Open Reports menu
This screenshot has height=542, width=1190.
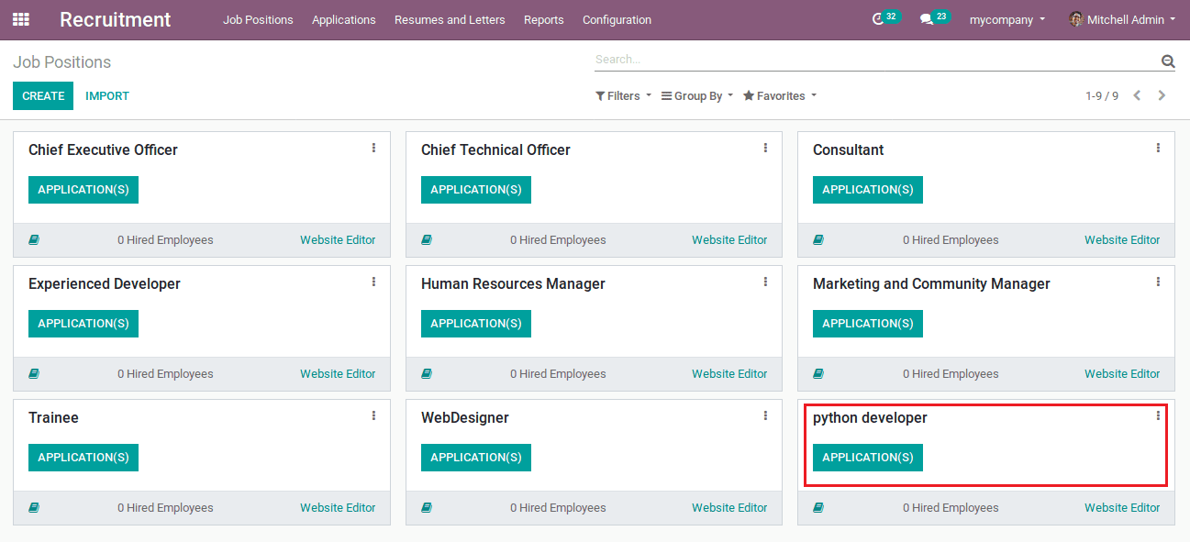click(544, 19)
